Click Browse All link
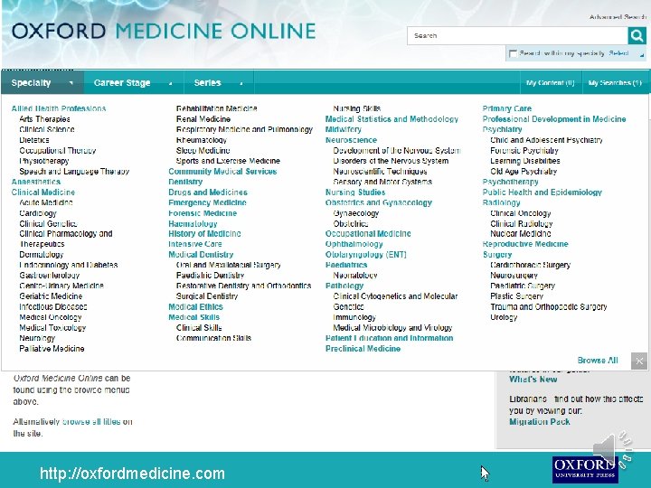The image size is (651, 488). (598, 361)
